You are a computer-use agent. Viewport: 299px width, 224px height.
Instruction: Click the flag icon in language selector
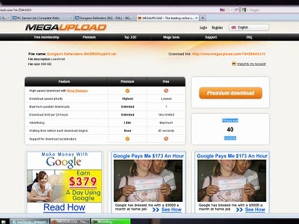click(x=234, y=27)
